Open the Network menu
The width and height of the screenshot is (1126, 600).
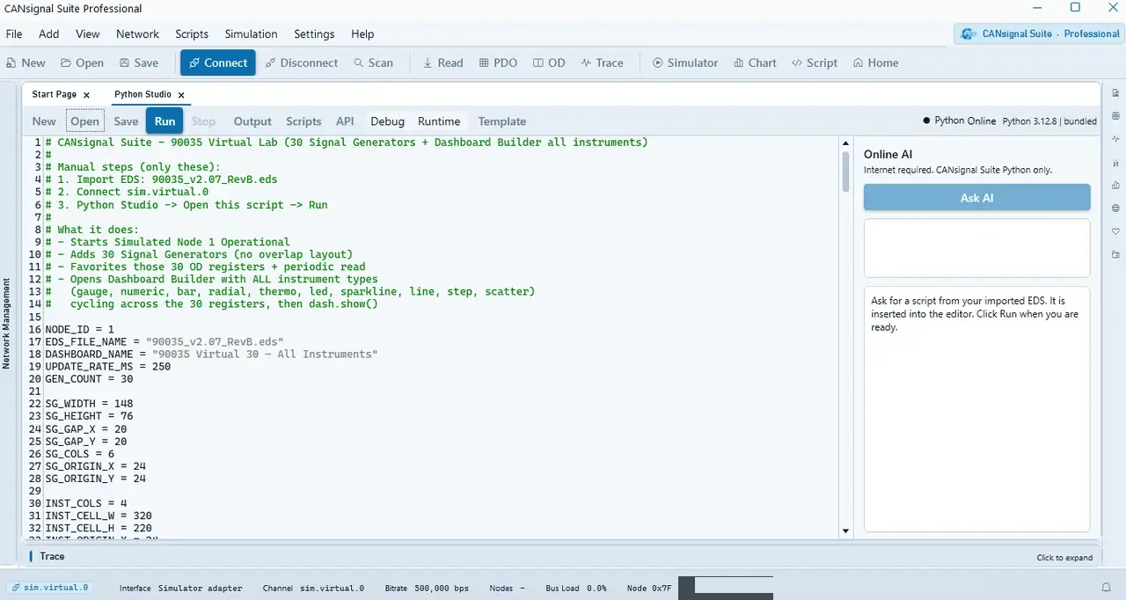click(138, 34)
